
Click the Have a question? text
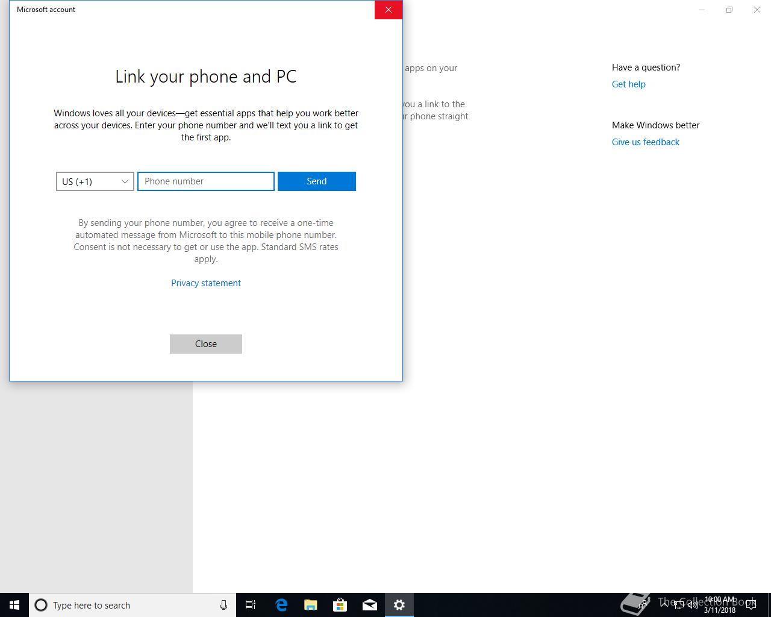646,67
